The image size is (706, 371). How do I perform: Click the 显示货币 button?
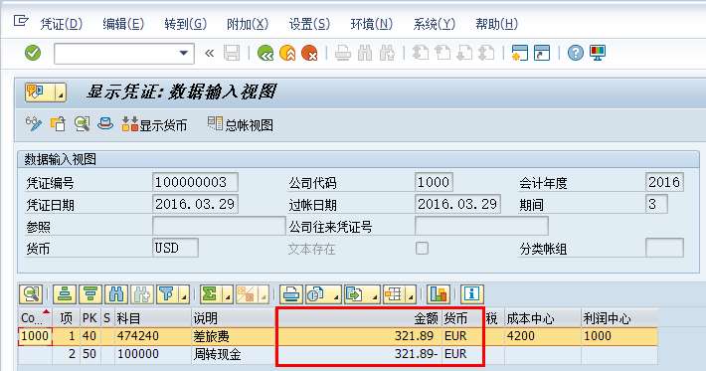point(154,125)
